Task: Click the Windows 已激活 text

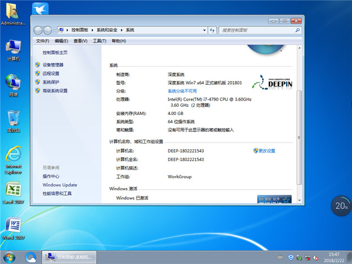Action: point(132,198)
